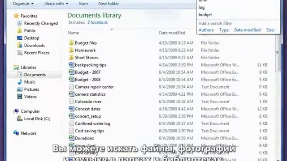This screenshot has width=287, height=161.
Task: Click the Computer icon in sidebar
Action: [16, 111]
